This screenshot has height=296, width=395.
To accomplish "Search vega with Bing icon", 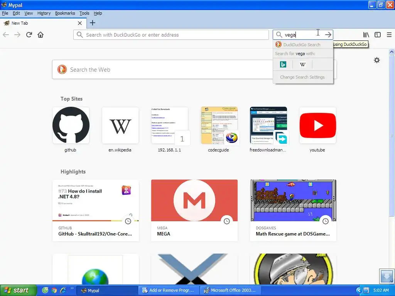I will click(x=283, y=64).
